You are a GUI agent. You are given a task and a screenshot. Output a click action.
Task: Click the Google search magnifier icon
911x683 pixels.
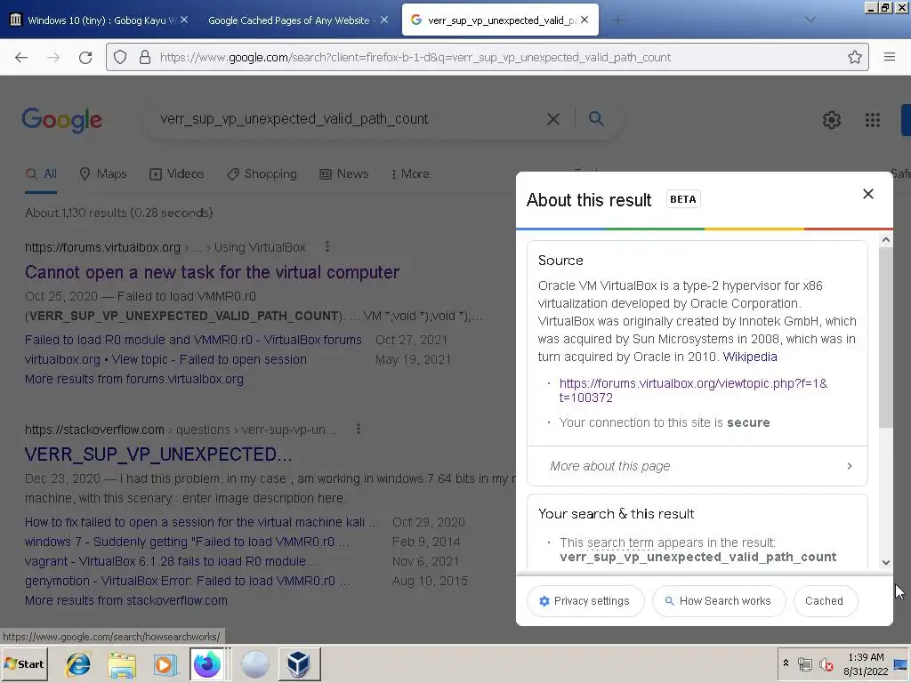coord(596,118)
